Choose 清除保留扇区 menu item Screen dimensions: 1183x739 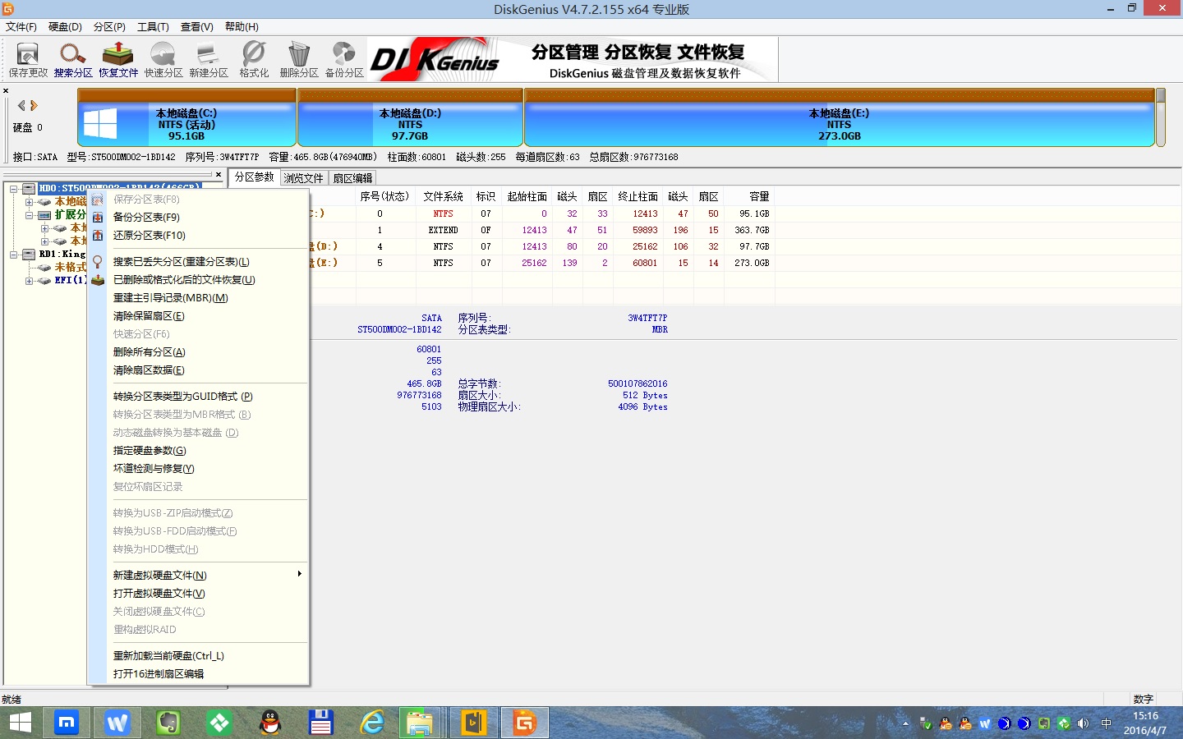pos(199,316)
